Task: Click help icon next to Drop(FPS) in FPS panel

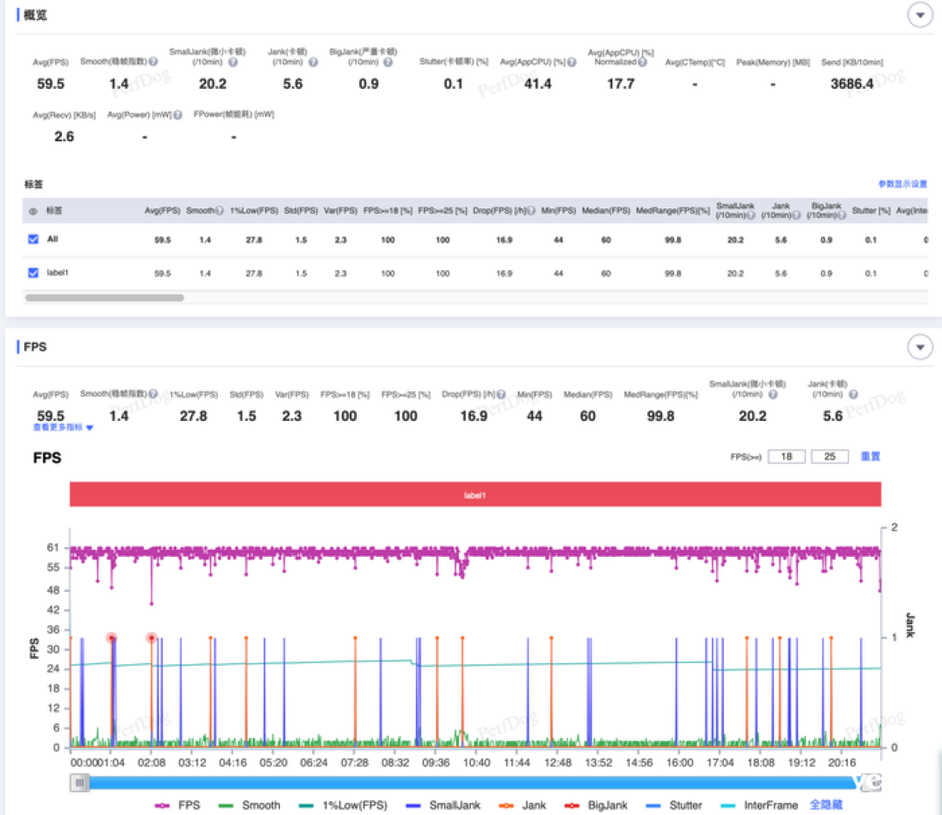Action: tap(501, 394)
